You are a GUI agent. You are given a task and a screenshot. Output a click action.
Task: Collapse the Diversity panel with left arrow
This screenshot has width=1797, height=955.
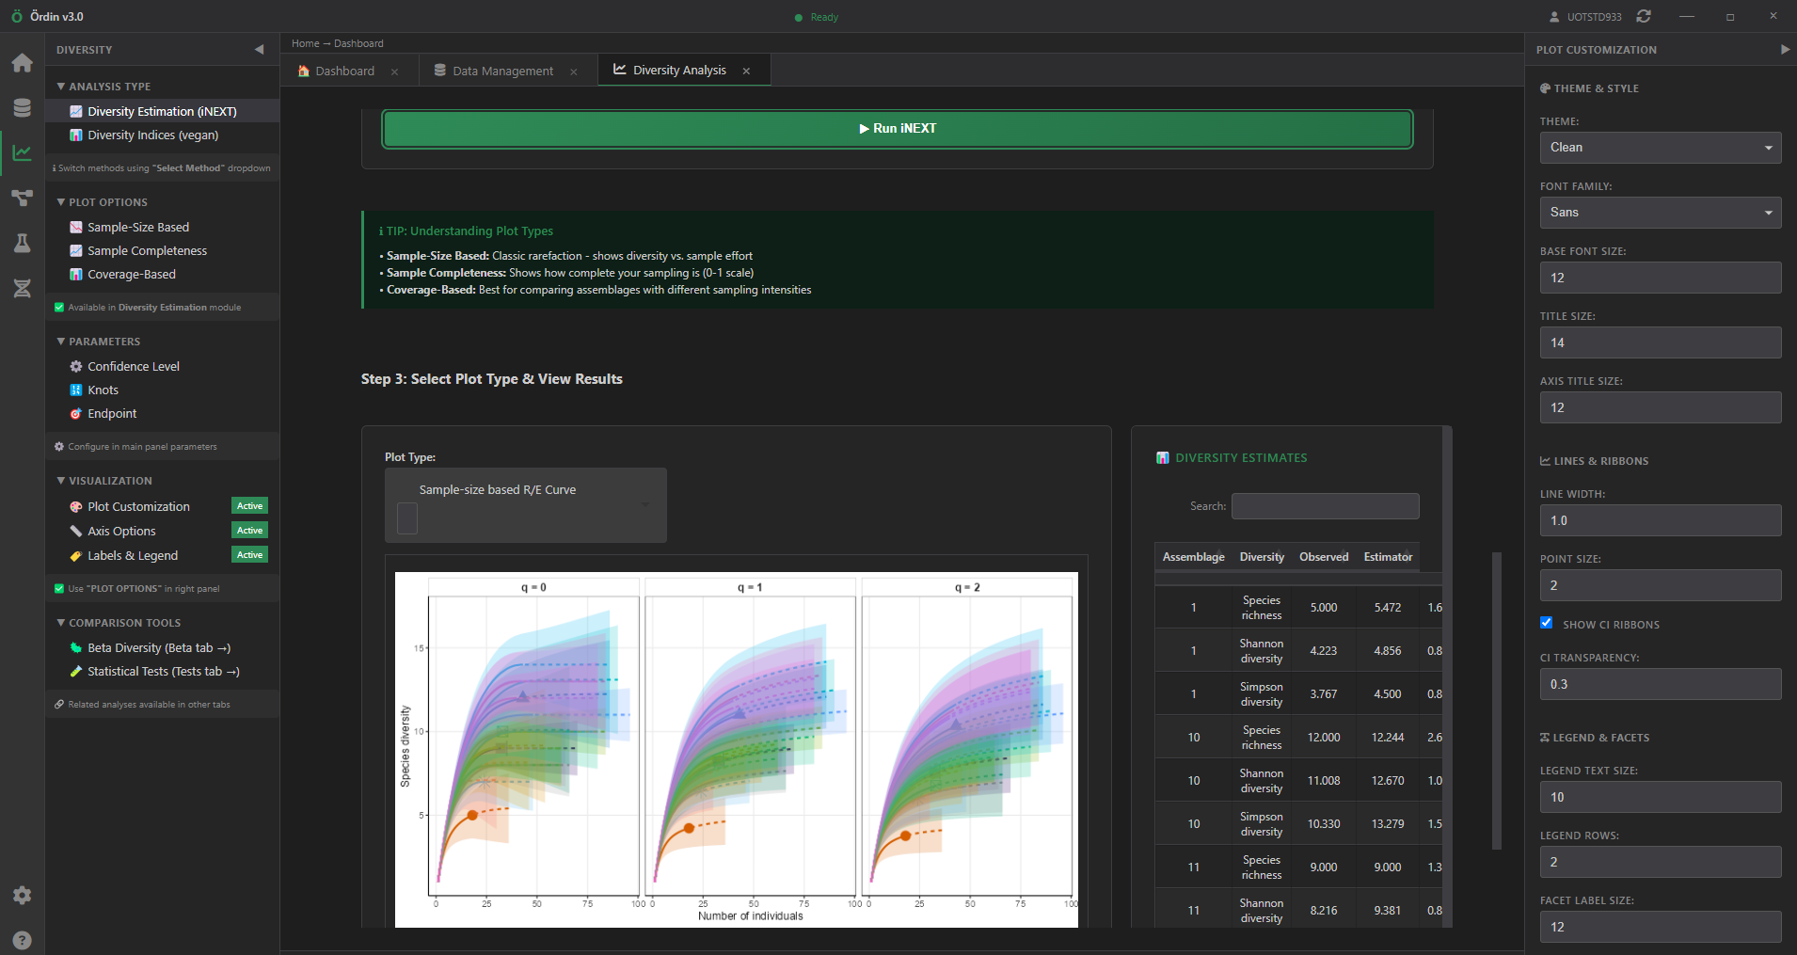pos(259,50)
